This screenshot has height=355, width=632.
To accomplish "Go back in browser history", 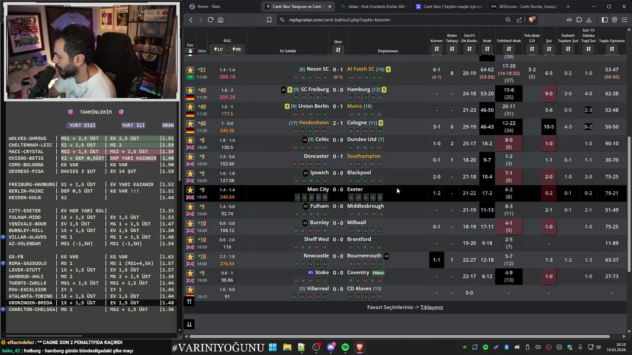I will (191, 20).
